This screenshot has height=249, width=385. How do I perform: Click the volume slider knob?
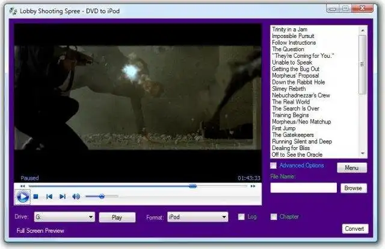[x=102, y=196]
